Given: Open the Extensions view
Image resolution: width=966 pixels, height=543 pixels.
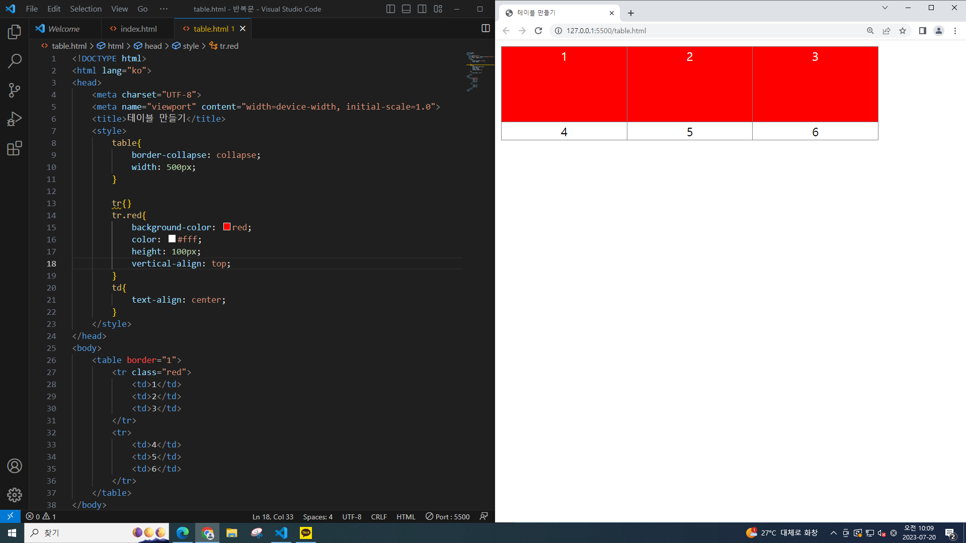Looking at the screenshot, I should pos(14,148).
